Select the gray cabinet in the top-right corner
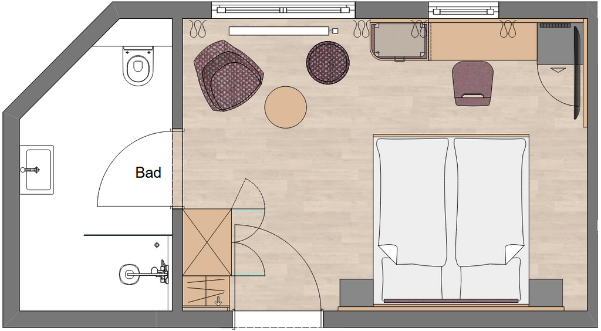Image resolution: width=601 pixels, height=331 pixels. point(555,45)
